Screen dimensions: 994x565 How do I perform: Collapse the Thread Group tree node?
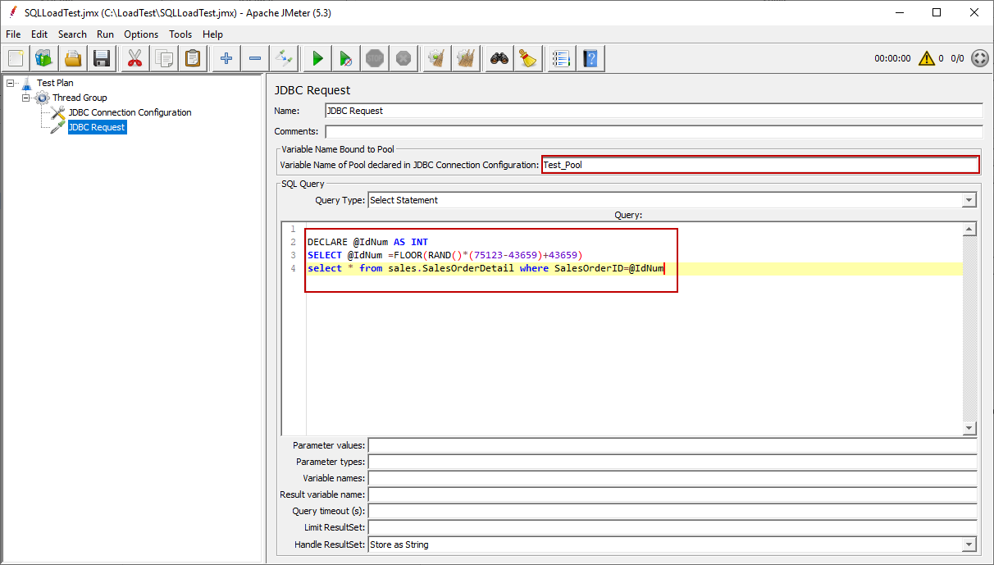point(25,98)
